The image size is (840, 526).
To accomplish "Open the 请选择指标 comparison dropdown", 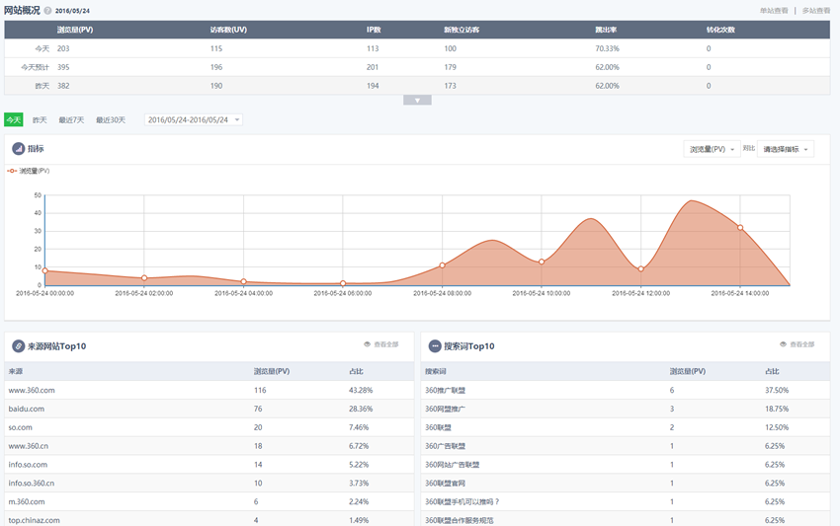I will pyautogui.click(x=786, y=149).
